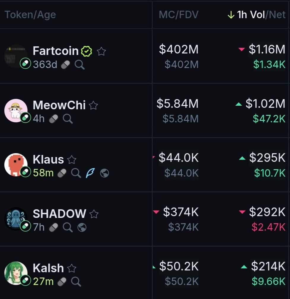Favorite Fartcoin with the star toggle
The image size is (290, 299).
pos(102,51)
